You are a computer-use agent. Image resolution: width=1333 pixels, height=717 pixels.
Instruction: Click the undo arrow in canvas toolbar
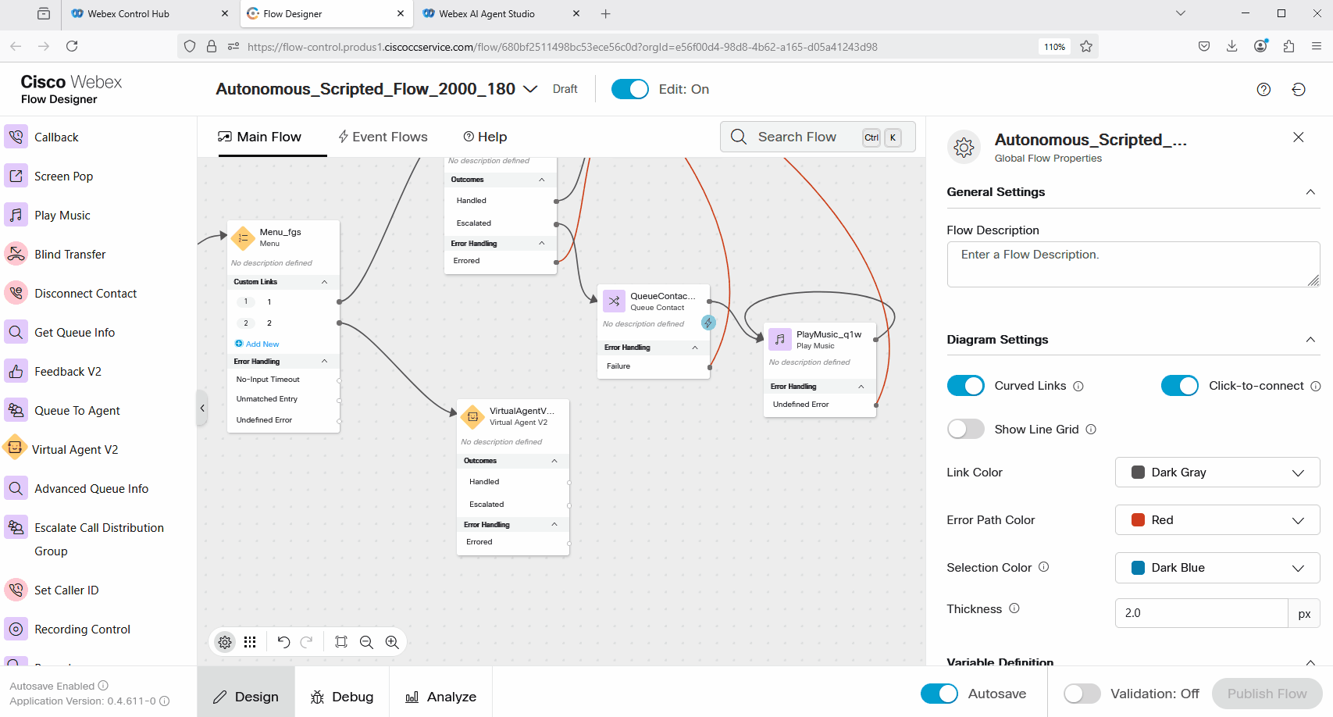click(283, 642)
